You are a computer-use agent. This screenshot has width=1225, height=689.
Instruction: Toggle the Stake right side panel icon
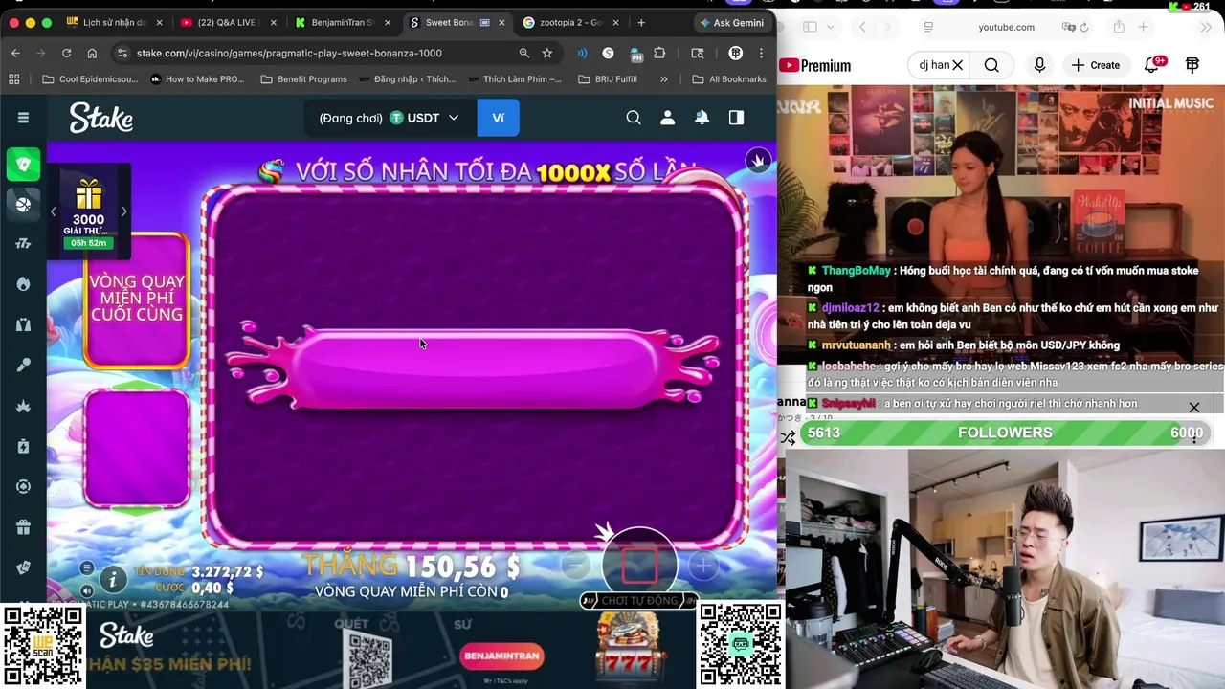click(x=736, y=118)
